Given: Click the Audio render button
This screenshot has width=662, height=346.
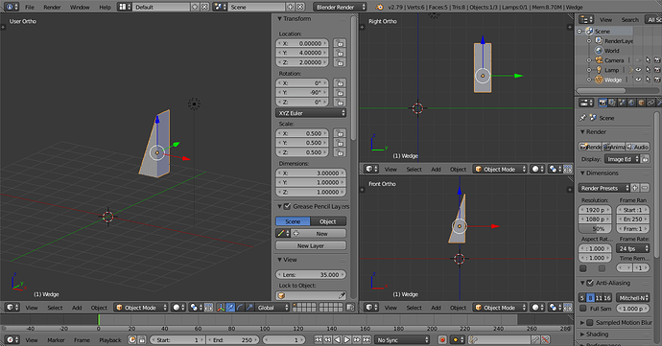Looking at the screenshot, I should tap(638, 147).
